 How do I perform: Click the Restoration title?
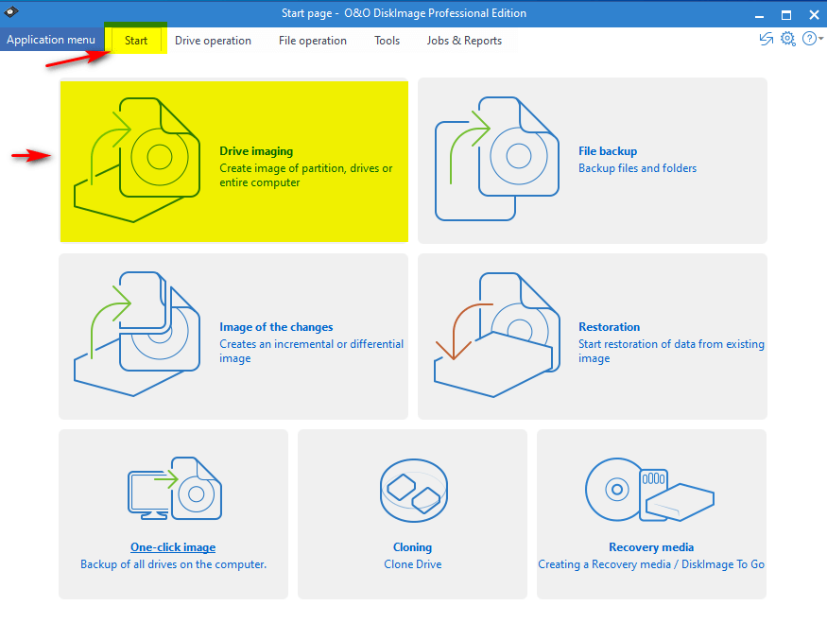(610, 327)
